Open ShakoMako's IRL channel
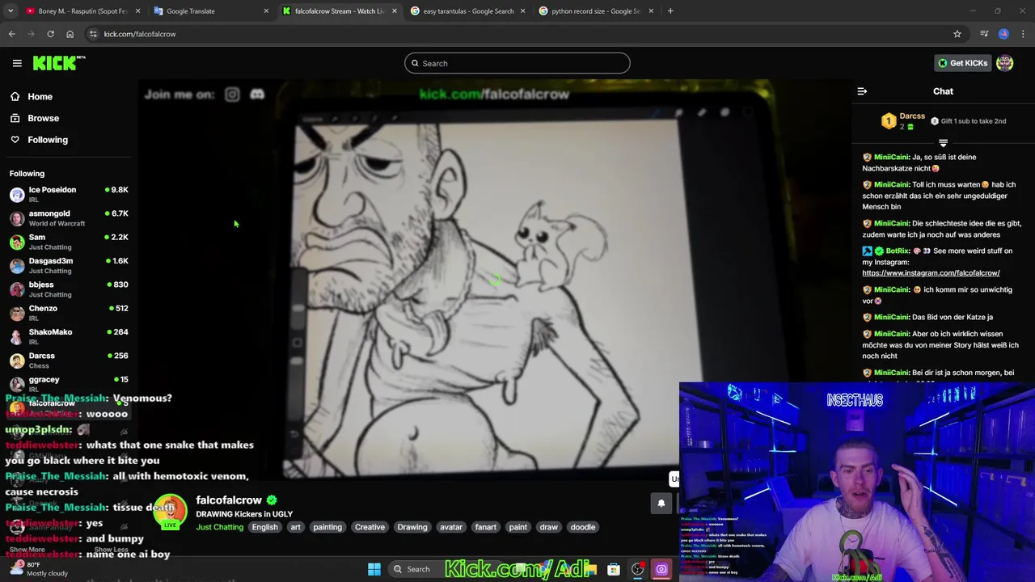 tap(69, 336)
